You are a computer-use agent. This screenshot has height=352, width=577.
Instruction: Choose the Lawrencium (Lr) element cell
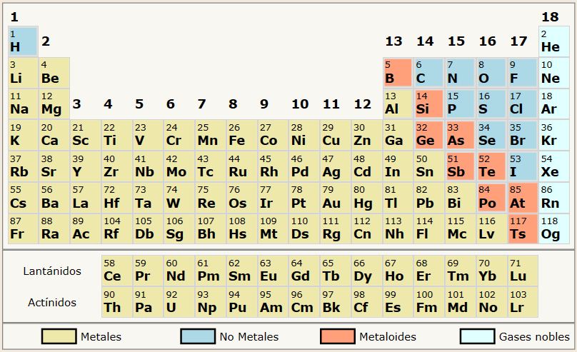(523, 302)
